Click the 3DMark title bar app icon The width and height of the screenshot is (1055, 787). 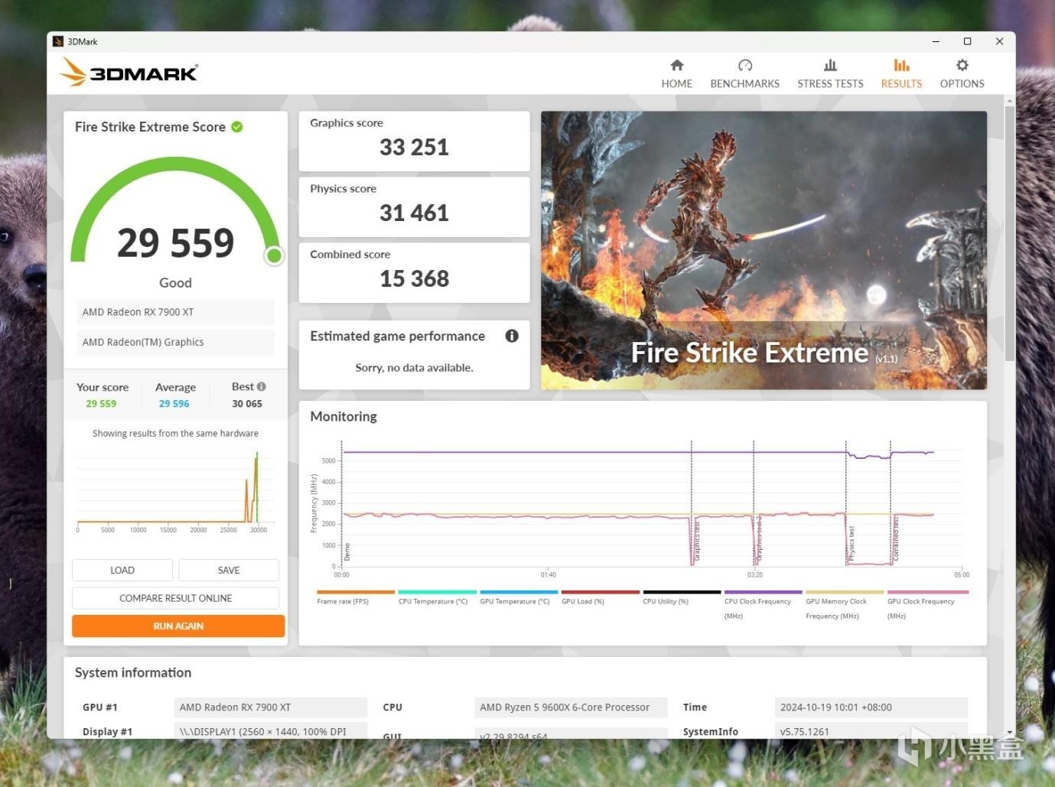click(58, 41)
